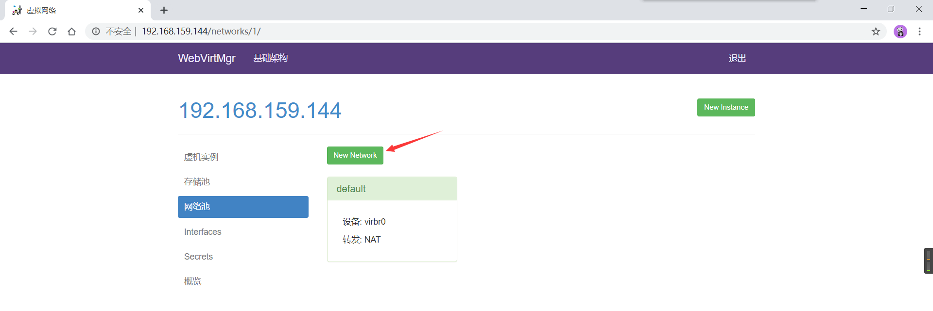Click the 设备: virbr0 text
This screenshot has width=933, height=311.
click(x=364, y=222)
